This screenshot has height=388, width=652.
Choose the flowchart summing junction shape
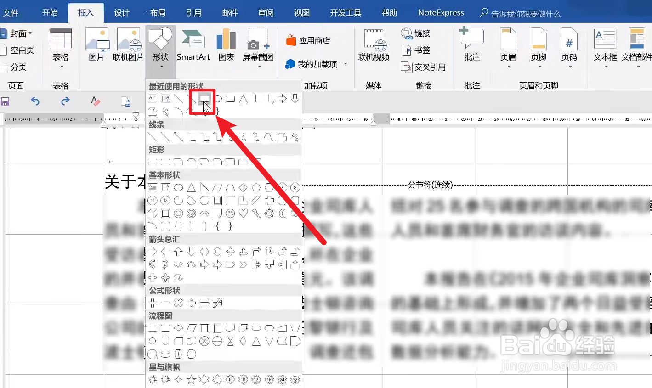click(x=204, y=341)
